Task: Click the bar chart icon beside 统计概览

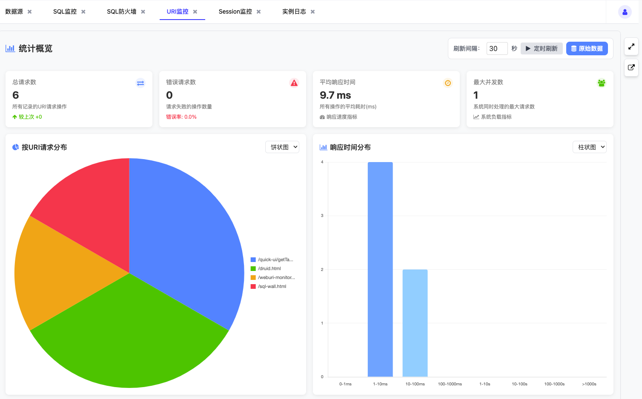Action: (x=11, y=48)
